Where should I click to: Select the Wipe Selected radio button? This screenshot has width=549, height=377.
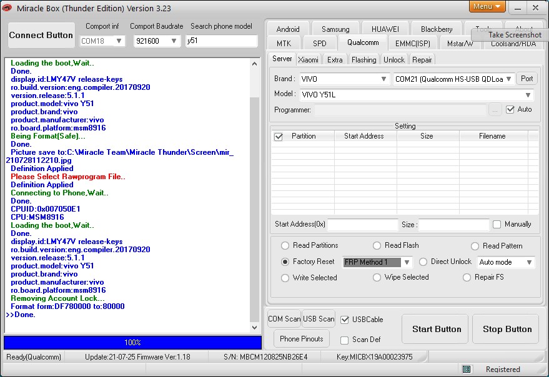coord(377,278)
